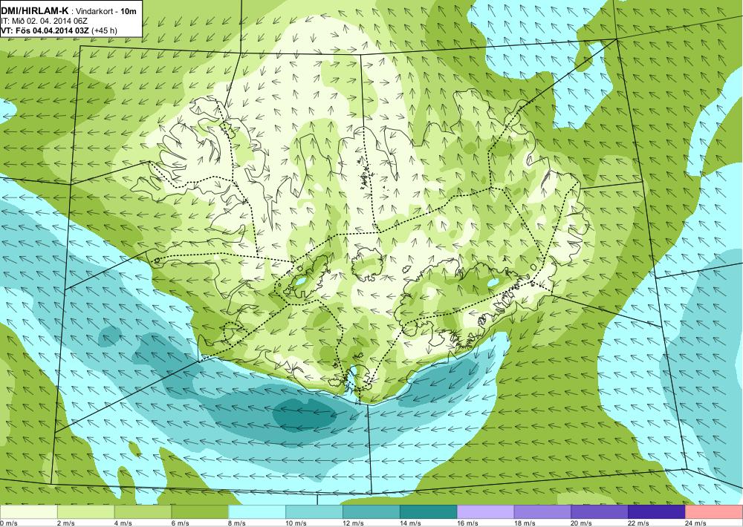743x527 pixels.
Task: Click the (+45 h) forecast offset text
Action: 105,30
